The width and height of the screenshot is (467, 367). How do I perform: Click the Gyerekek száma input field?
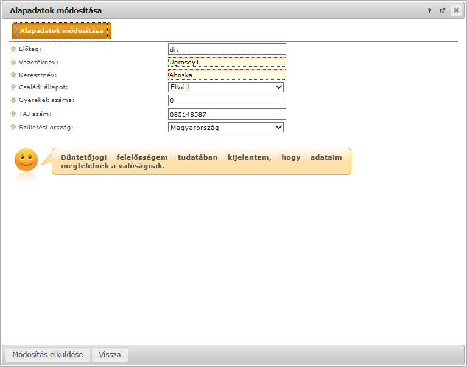point(227,100)
